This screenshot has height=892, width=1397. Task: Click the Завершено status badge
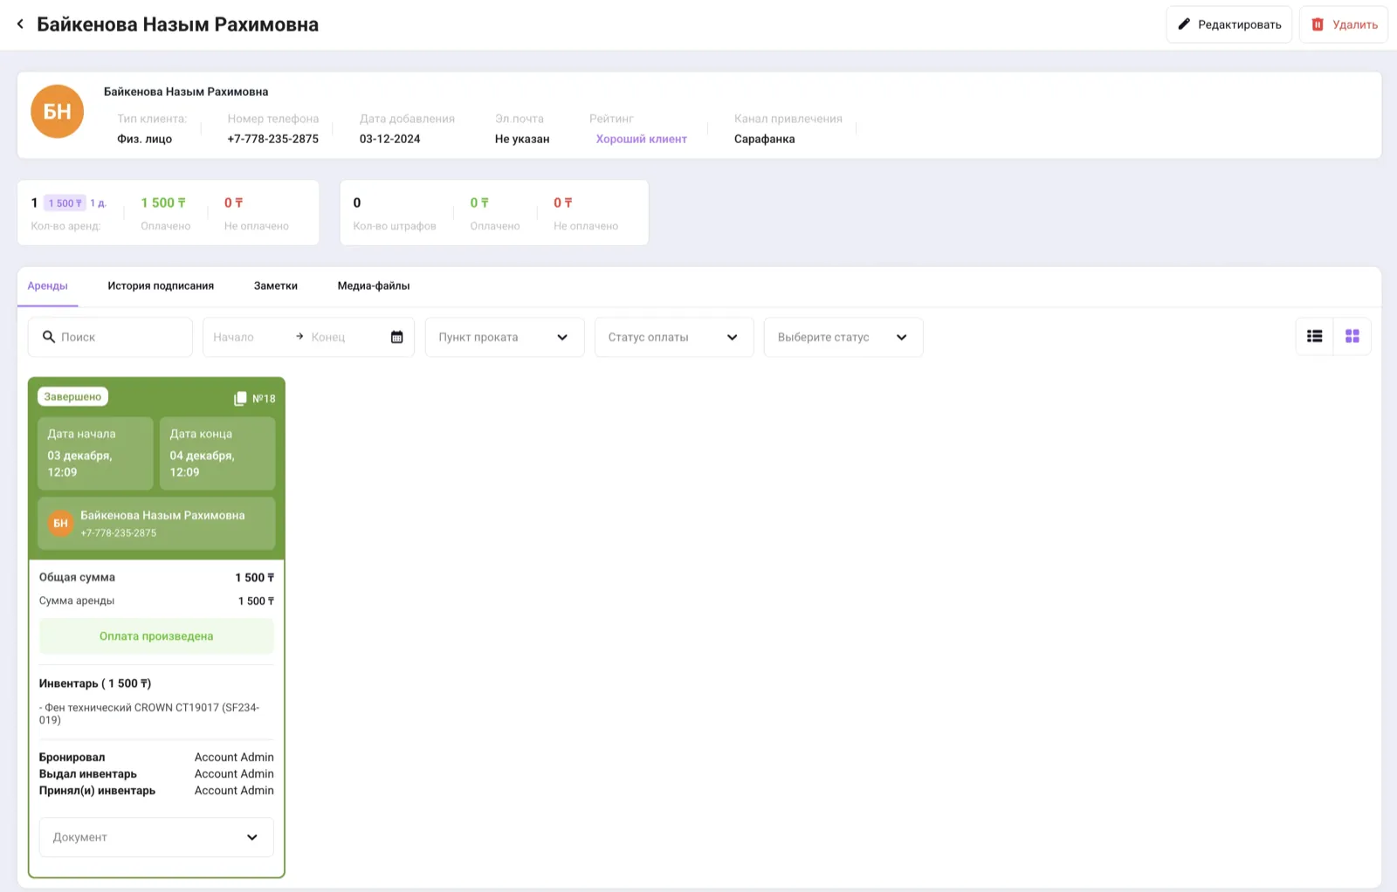click(x=72, y=396)
